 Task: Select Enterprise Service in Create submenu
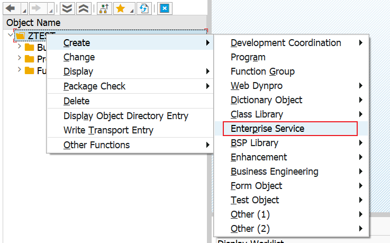tap(291, 129)
